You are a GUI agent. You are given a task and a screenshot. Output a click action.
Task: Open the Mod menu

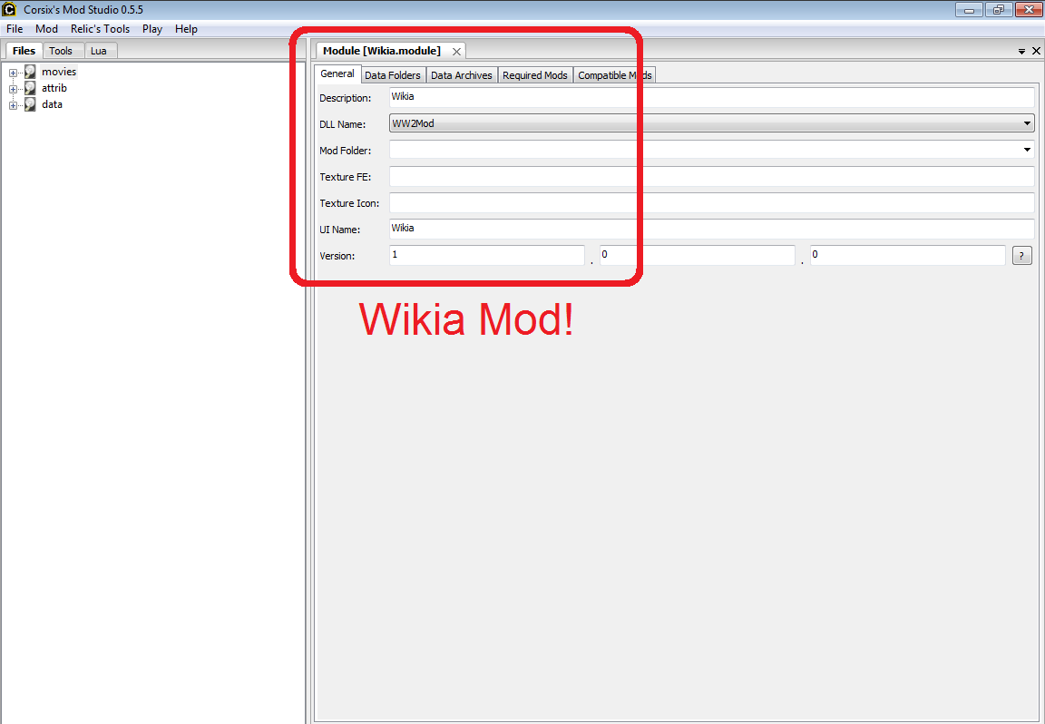[46, 29]
